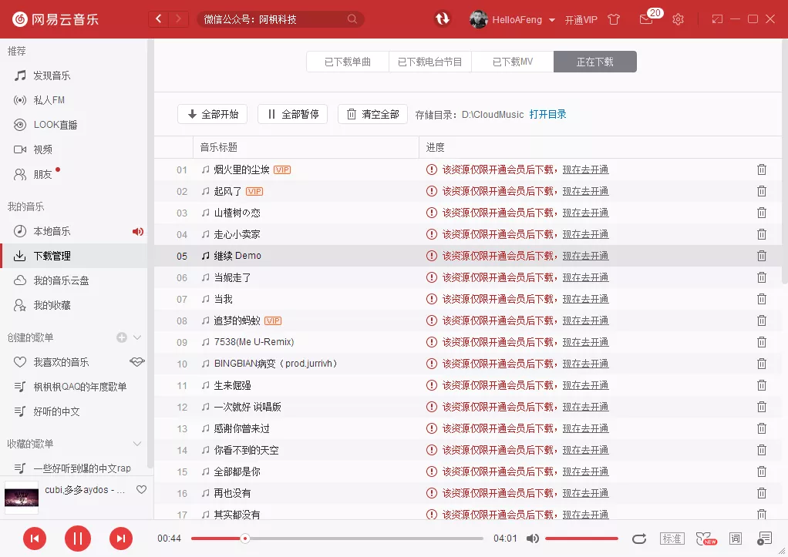
Task: Collapse the 收藏的歌单 section
Action: pyautogui.click(x=137, y=444)
